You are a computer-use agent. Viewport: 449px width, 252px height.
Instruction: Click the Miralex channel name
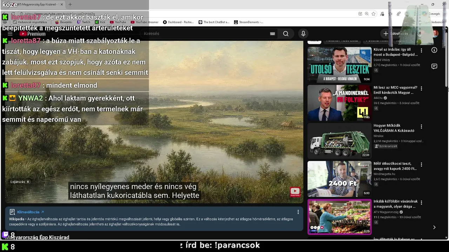point(378,136)
